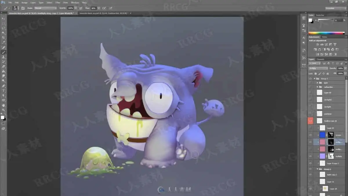Image resolution: width=348 pixels, height=196 pixels.
Task: Select the pink multiply layer mask thumbnail
Action: pos(331,142)
